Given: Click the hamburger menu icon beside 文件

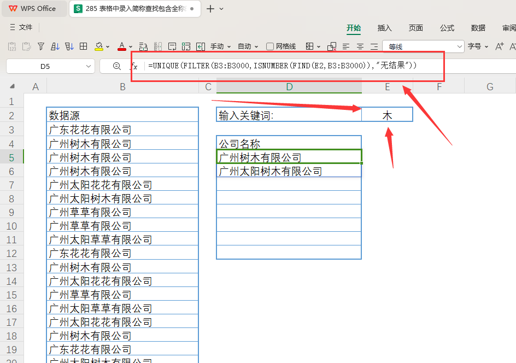Looking at the screenshot, I should pyautogui.click(x=13, y=27).
